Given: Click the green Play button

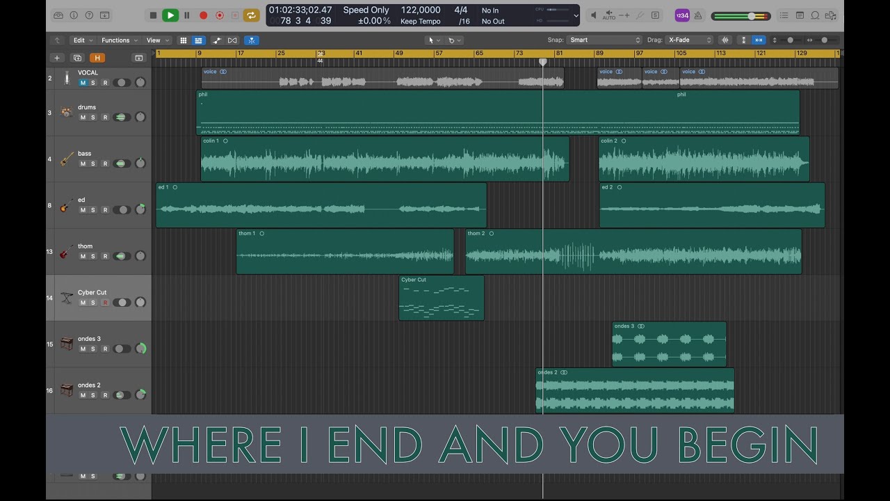Looking at the screenshot, I should point(170,15).
